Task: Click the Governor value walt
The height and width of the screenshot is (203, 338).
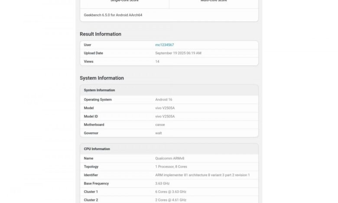Action: click(x=159, y=133)
